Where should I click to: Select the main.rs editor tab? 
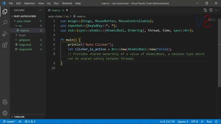(58, 10)
